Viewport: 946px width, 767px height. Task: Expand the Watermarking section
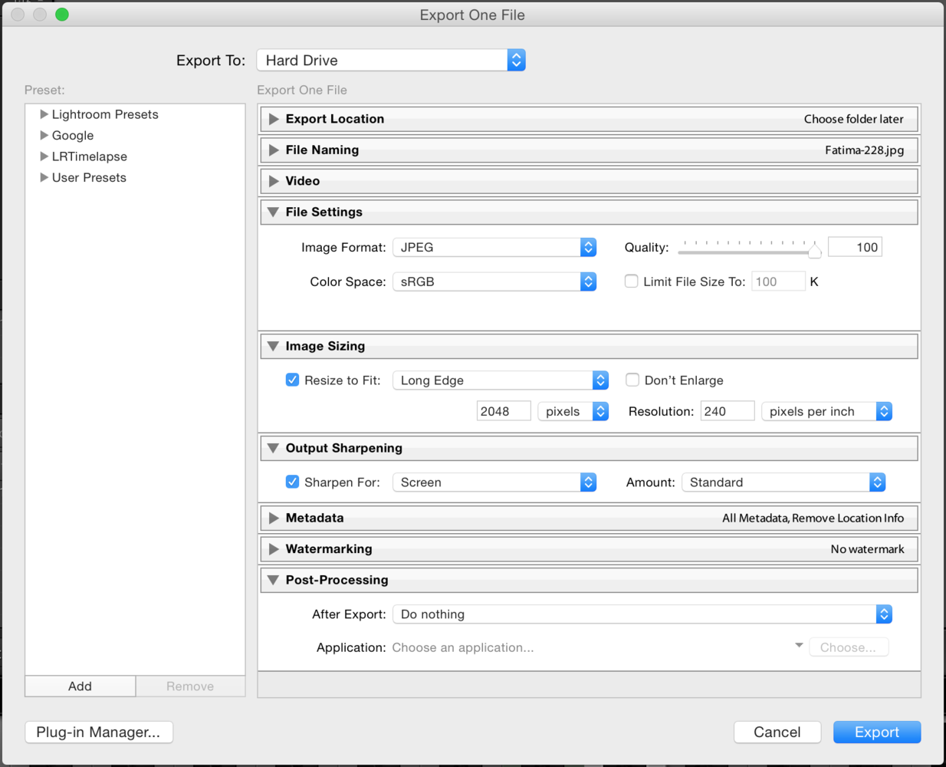click(274, 549)
